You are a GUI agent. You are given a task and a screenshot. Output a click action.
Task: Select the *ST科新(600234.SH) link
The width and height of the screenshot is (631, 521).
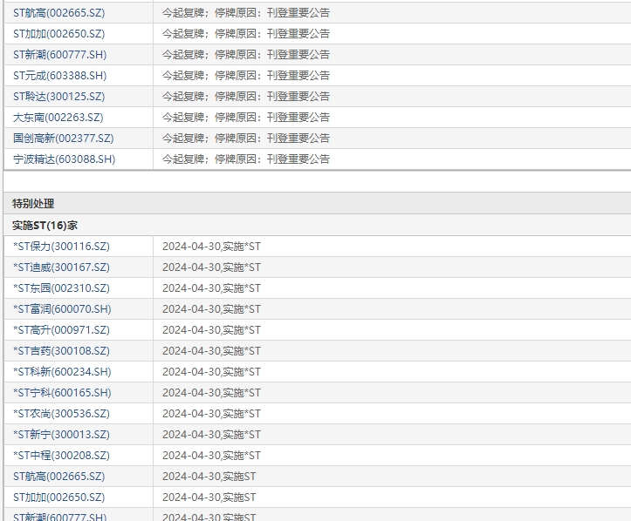point(62,372)
